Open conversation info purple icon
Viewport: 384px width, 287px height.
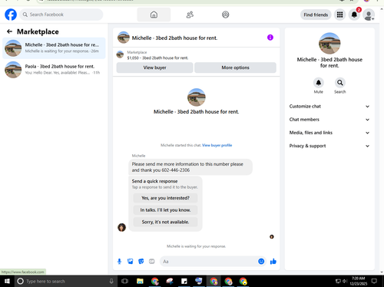click(270, 38)
